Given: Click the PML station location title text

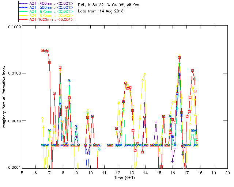Looking at the screenshot, I should [109, 5].
